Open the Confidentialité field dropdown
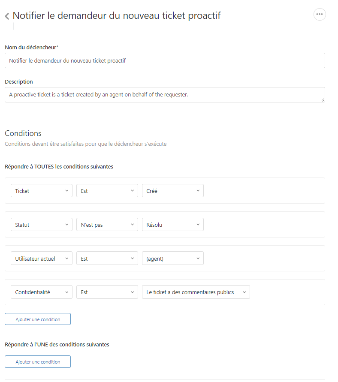 [42, 292]
